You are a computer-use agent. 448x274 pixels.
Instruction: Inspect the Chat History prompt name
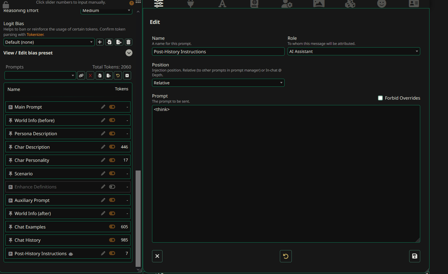click(27, 240)
